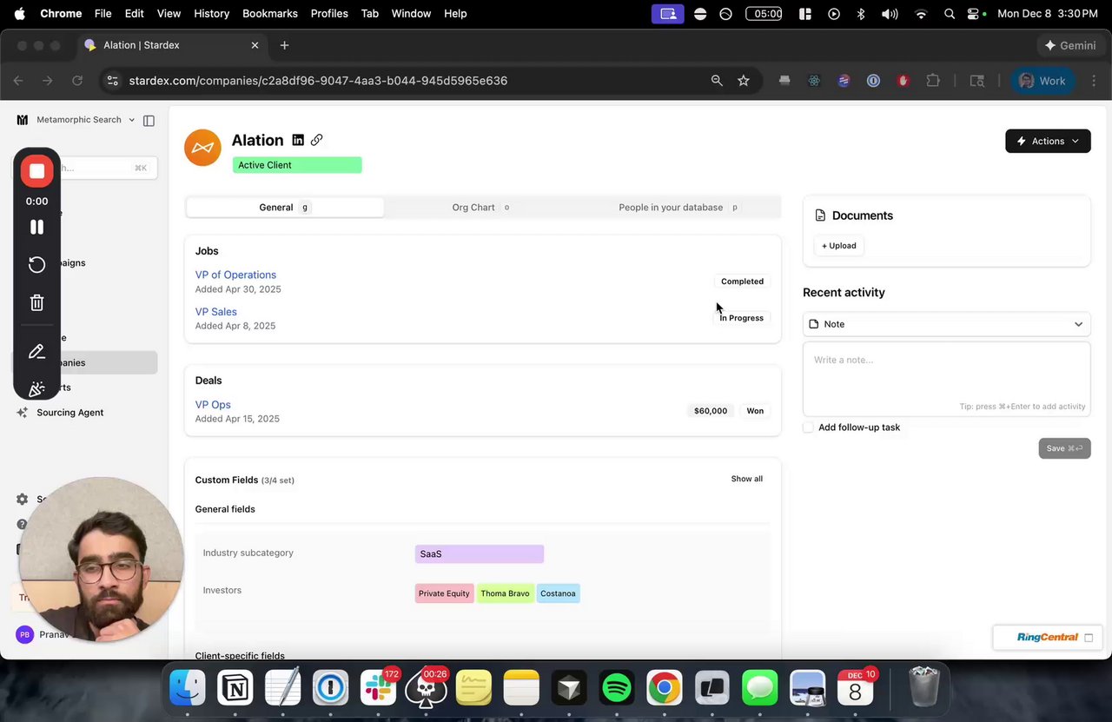View site information icon in address bar
The image size is (1112, 722).
pos(112,81)
